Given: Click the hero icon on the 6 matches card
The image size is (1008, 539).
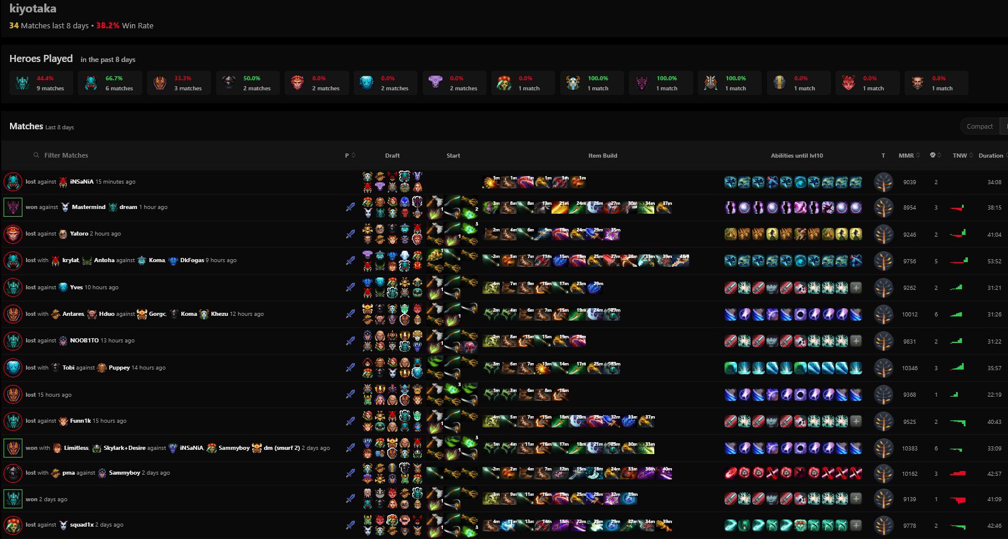Looking at the screenshot, I should pyautogui.click(x=91, y=83).
